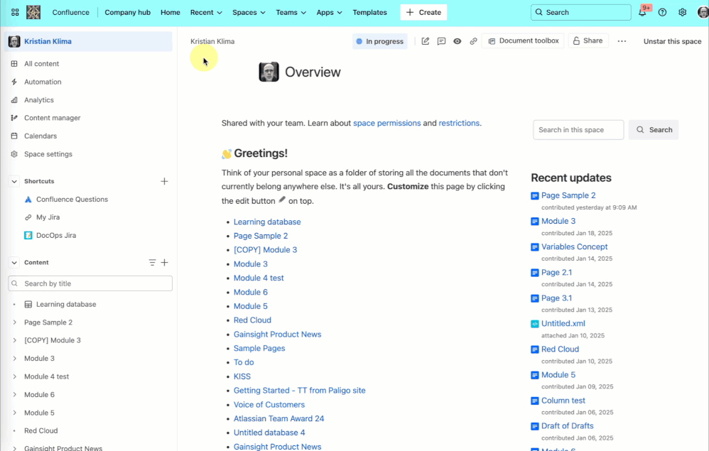Open Module 5 in content tree

(39, 413)
